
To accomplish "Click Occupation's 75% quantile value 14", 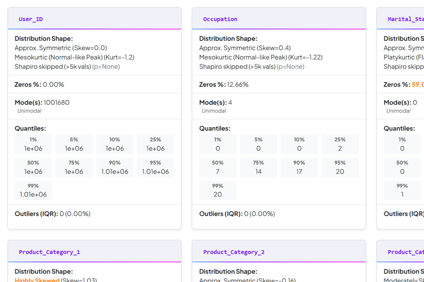I will point(258,171).
